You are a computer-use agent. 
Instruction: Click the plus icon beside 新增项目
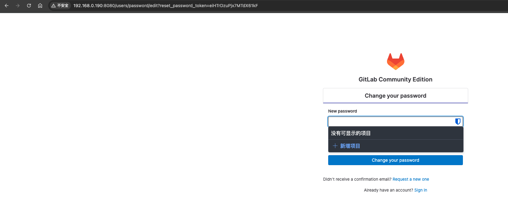pos(335,146)
